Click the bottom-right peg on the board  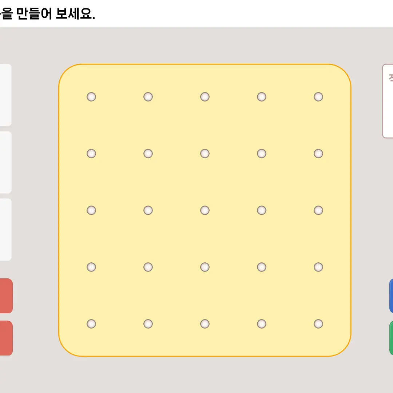click(x=318, y=323)
